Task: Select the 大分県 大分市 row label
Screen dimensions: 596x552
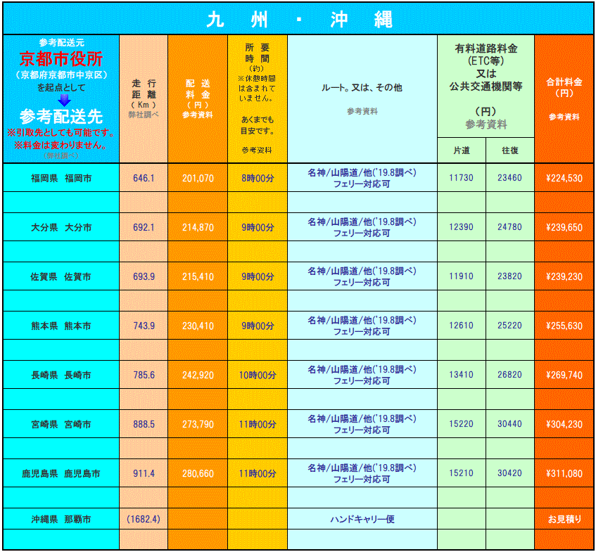Action: point(61,228)
